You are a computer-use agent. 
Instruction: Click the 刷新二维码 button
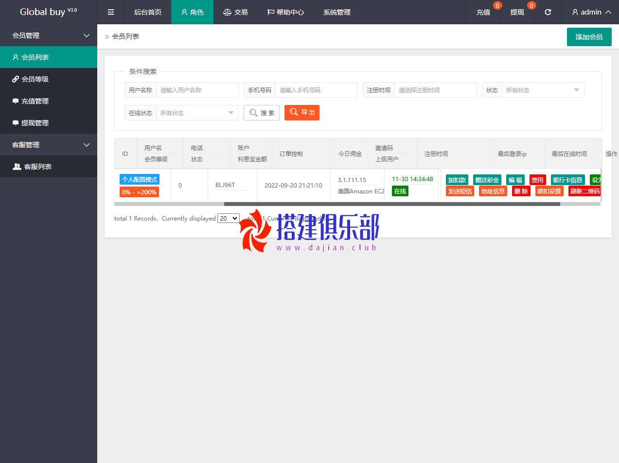585,191
